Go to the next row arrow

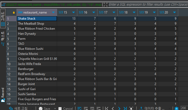(x=119, y=108)
